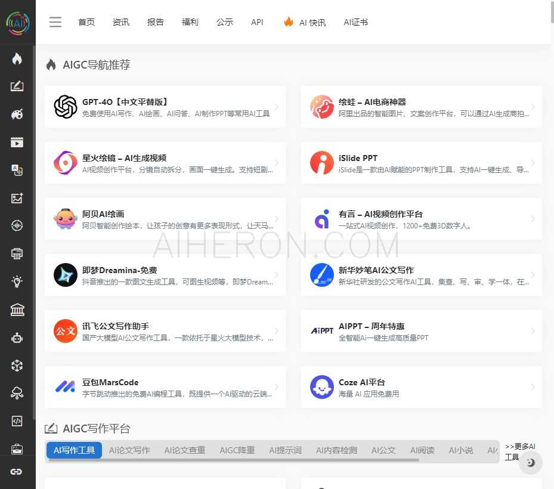Open 讯飞公文写作助手 card title

(x=116, y=326)
